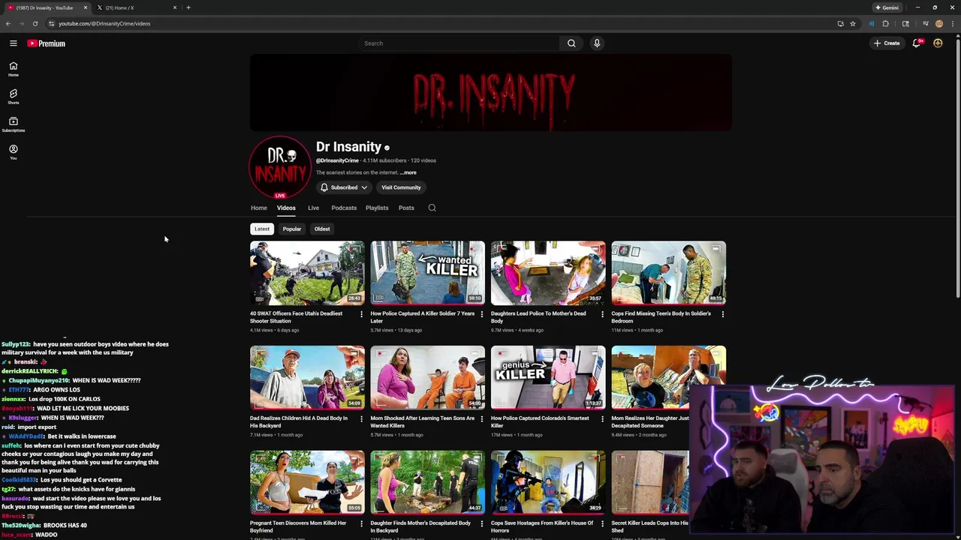Open the @DrInsanityCrime handle link
961x540 pixels.
tap(337, 160)
